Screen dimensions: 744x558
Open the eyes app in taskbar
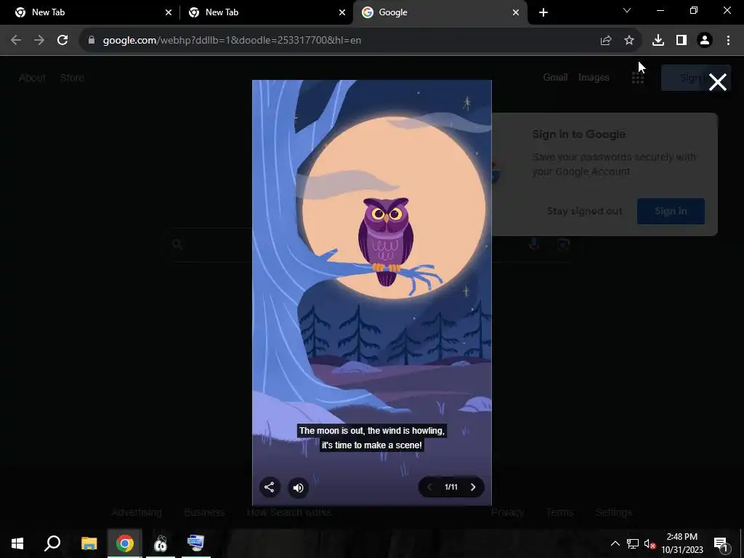[161, 543]
